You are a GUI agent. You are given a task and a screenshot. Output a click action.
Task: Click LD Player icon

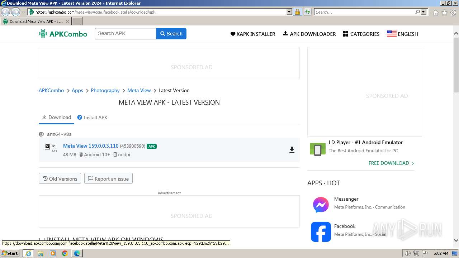pyautogui.click(x=317, y=149)
